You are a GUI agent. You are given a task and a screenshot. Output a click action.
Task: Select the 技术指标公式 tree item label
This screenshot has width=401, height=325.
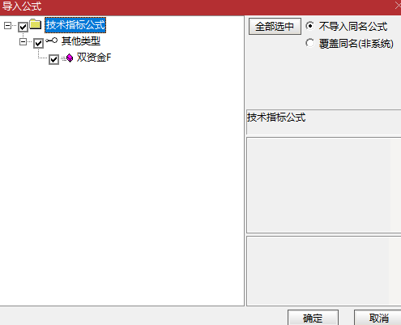(75, 25)
